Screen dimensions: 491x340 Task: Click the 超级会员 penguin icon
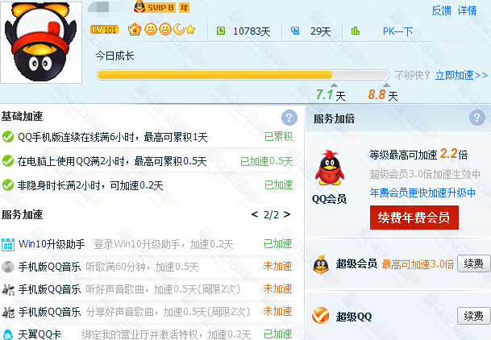(321, 264)
